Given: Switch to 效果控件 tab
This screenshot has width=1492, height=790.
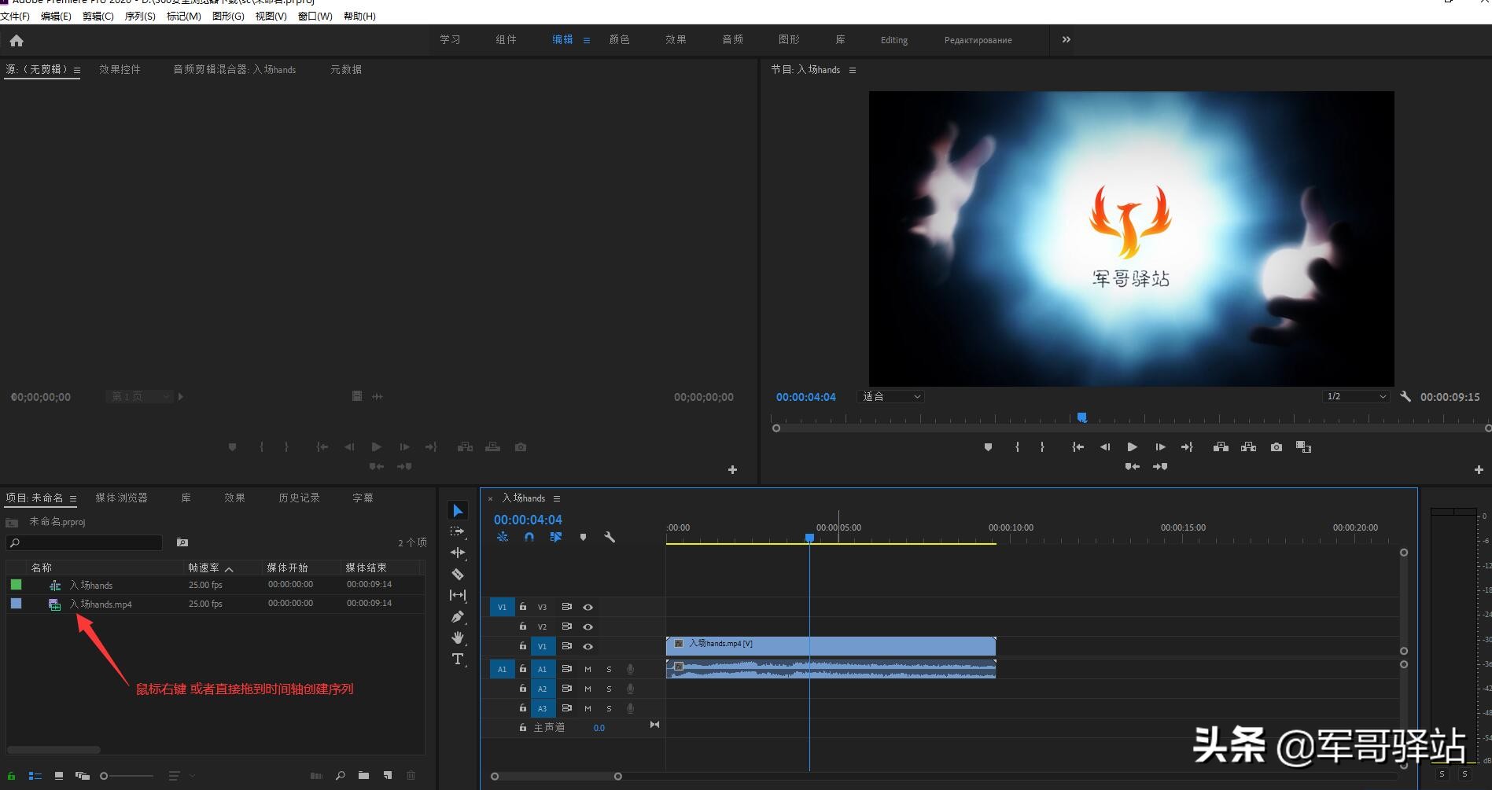Looking at the screenshot, I should (x=120, y=69).
